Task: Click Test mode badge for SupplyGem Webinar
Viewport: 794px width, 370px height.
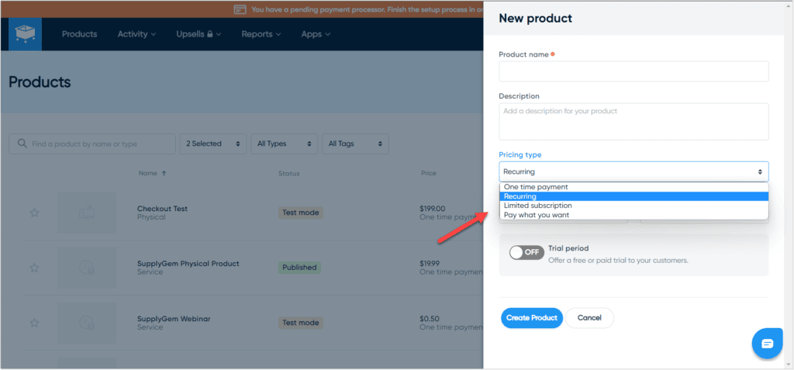Action: click(301, 323)
